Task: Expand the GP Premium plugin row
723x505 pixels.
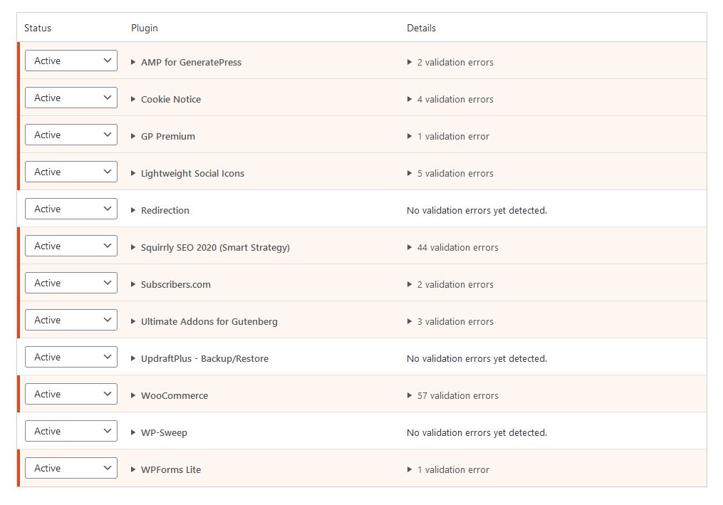Action: (x=163, y=137)
